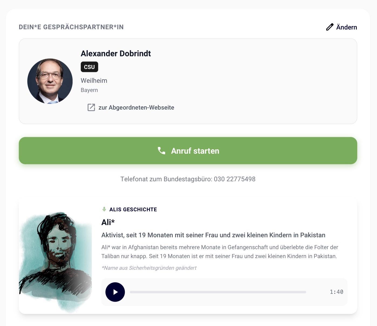Click the round profile photo

coord(50,81)
